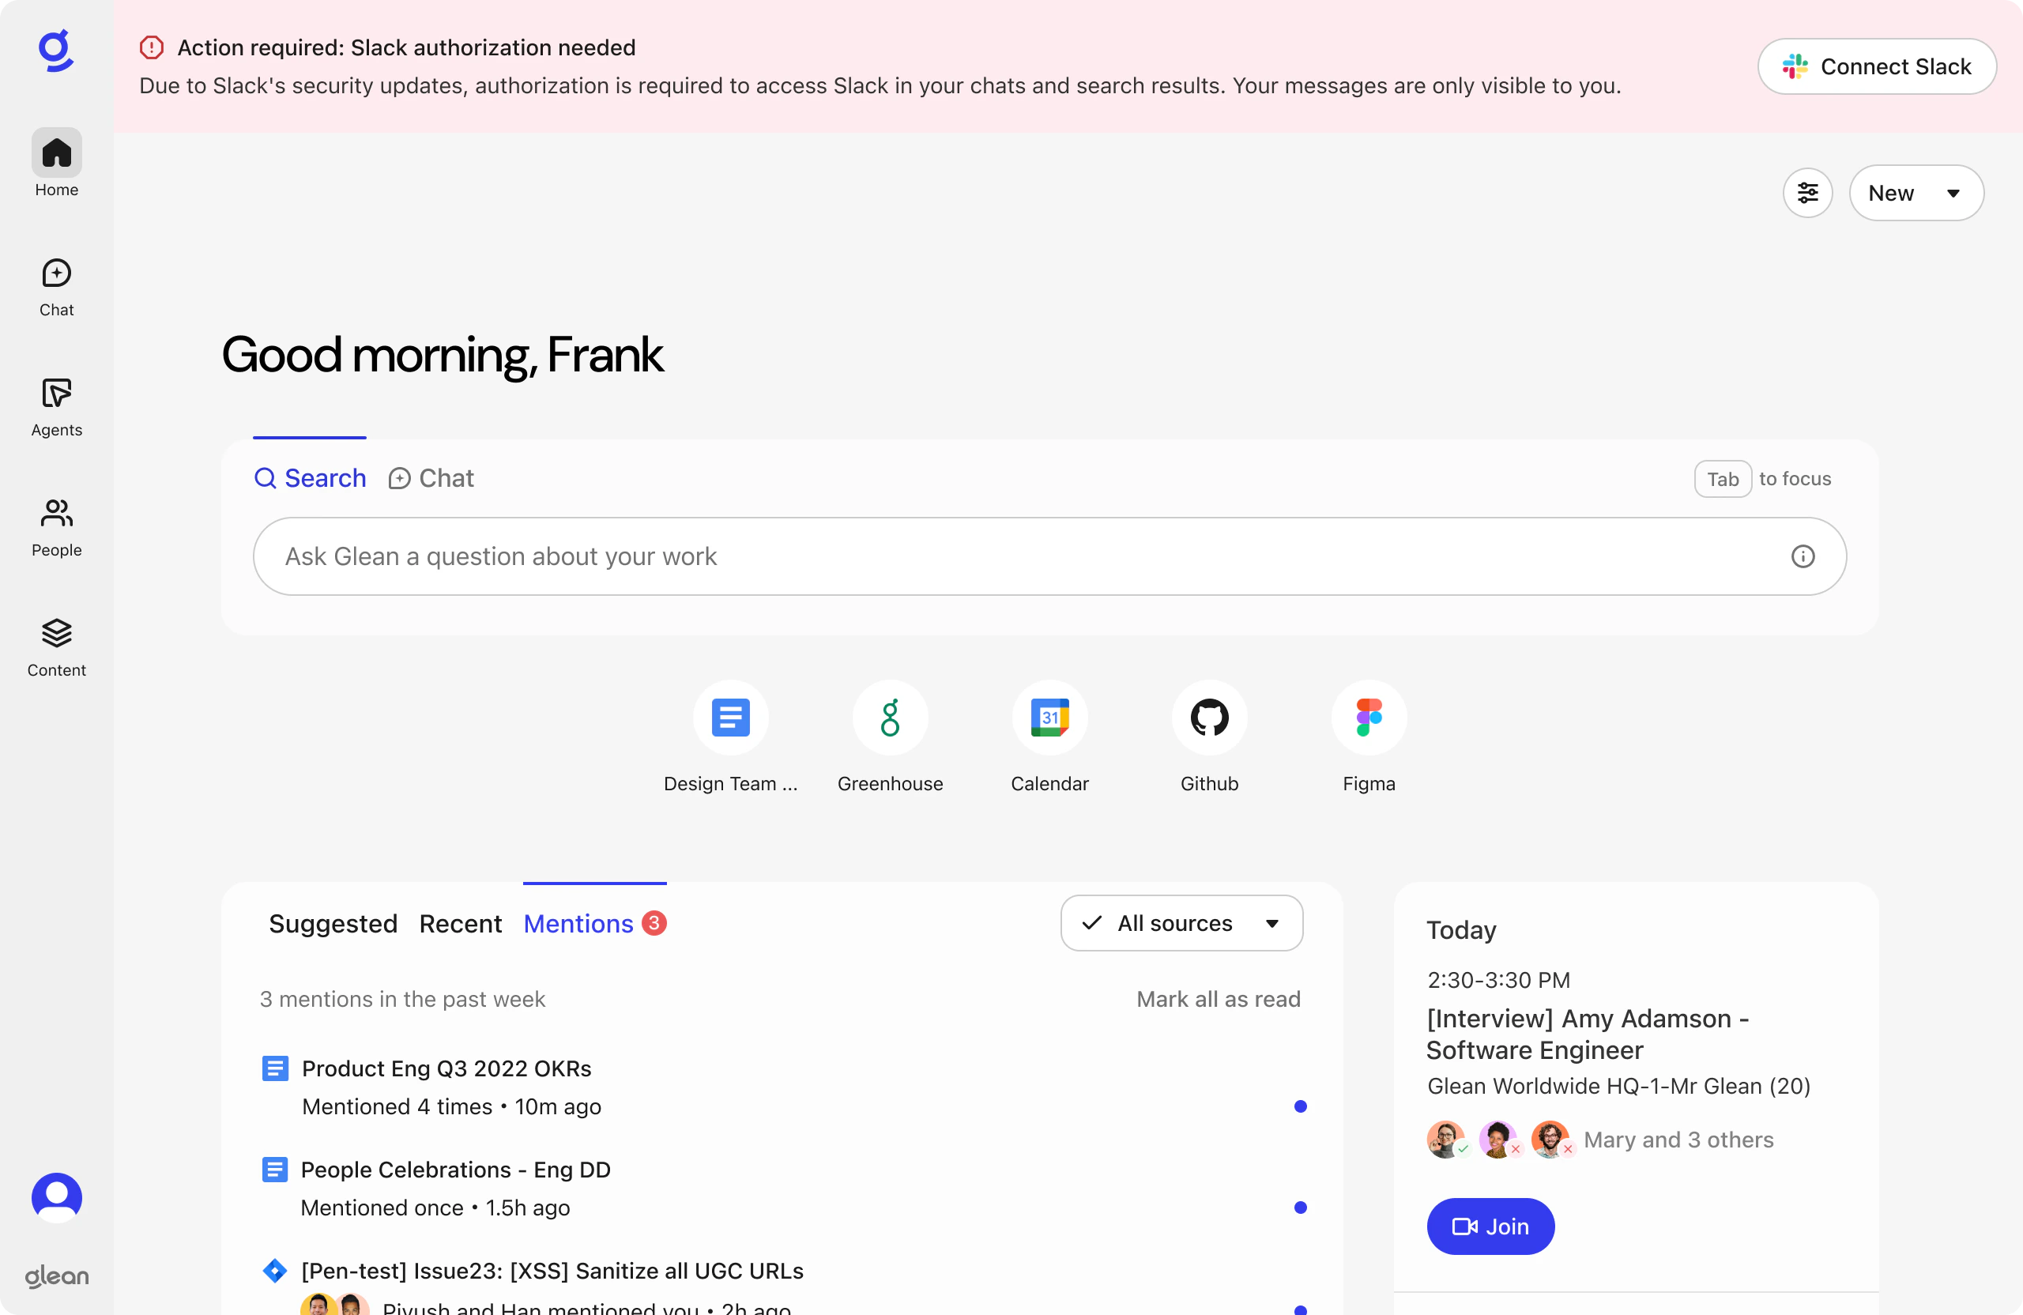The image size is (2023, 1315).
Task: Click the Connect Slack button
Action: [1877, 66]
